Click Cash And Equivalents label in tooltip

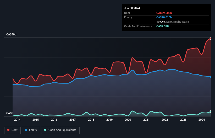[x=138, y=26]
